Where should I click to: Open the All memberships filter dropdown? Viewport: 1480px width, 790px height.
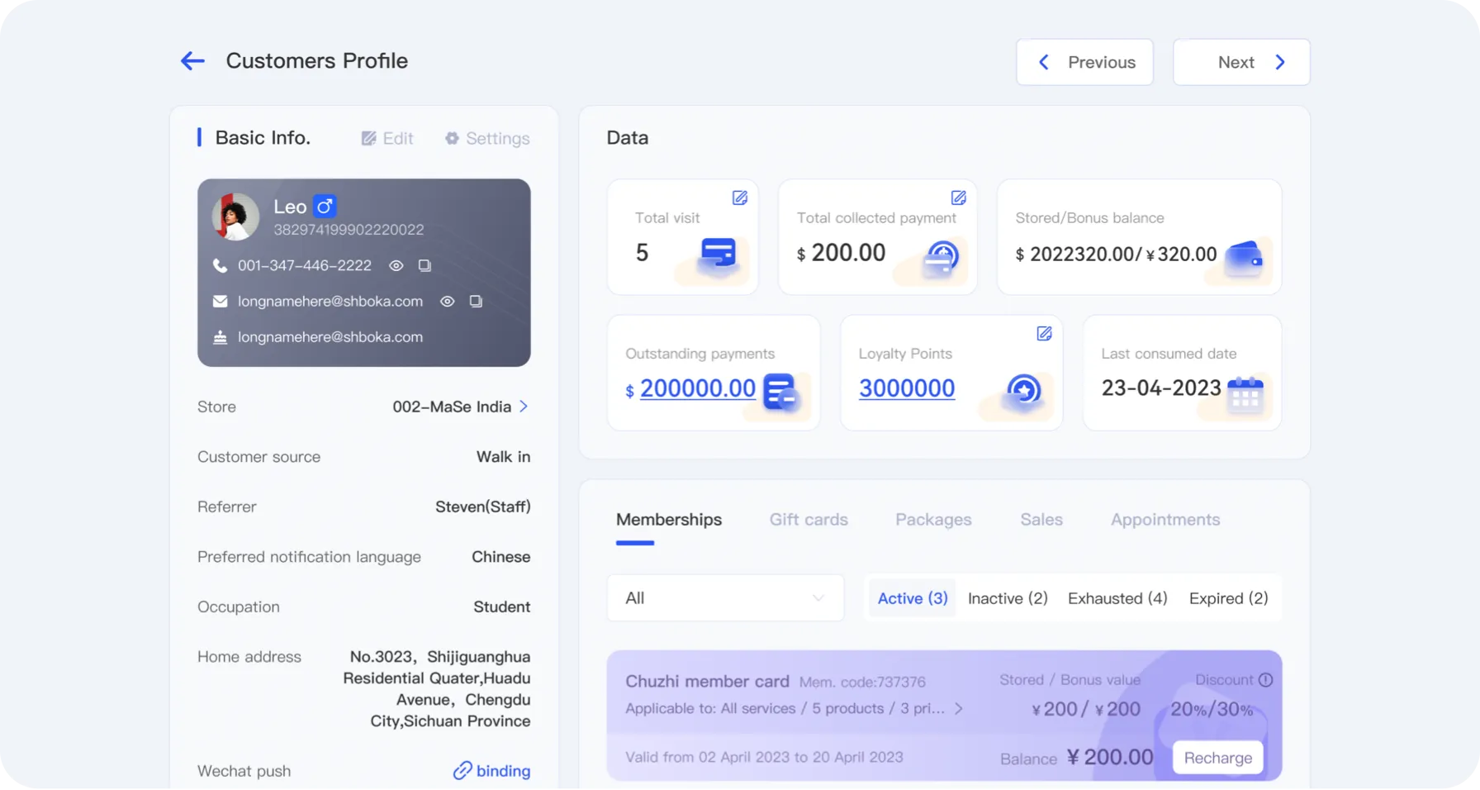click(x=724, y=597)
